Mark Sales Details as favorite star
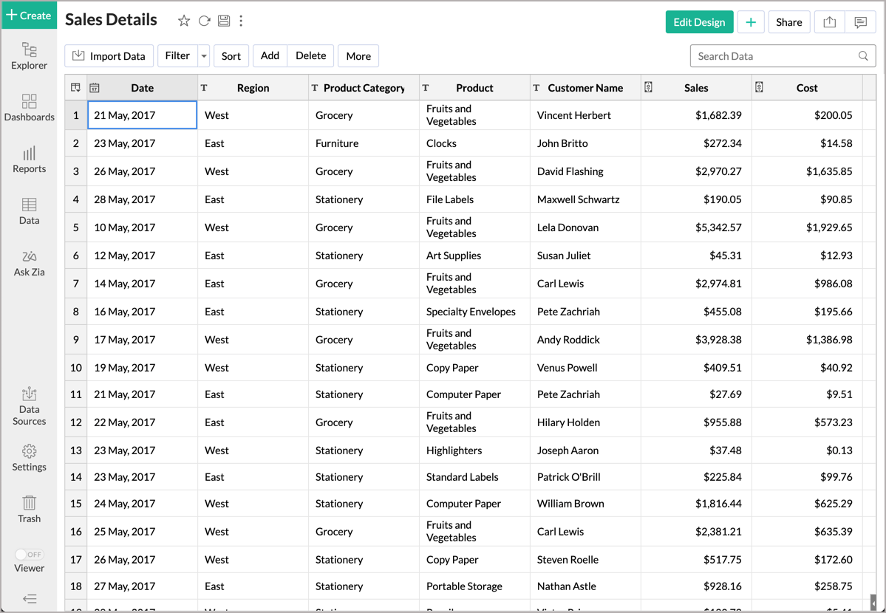 [x=184, y=21]
